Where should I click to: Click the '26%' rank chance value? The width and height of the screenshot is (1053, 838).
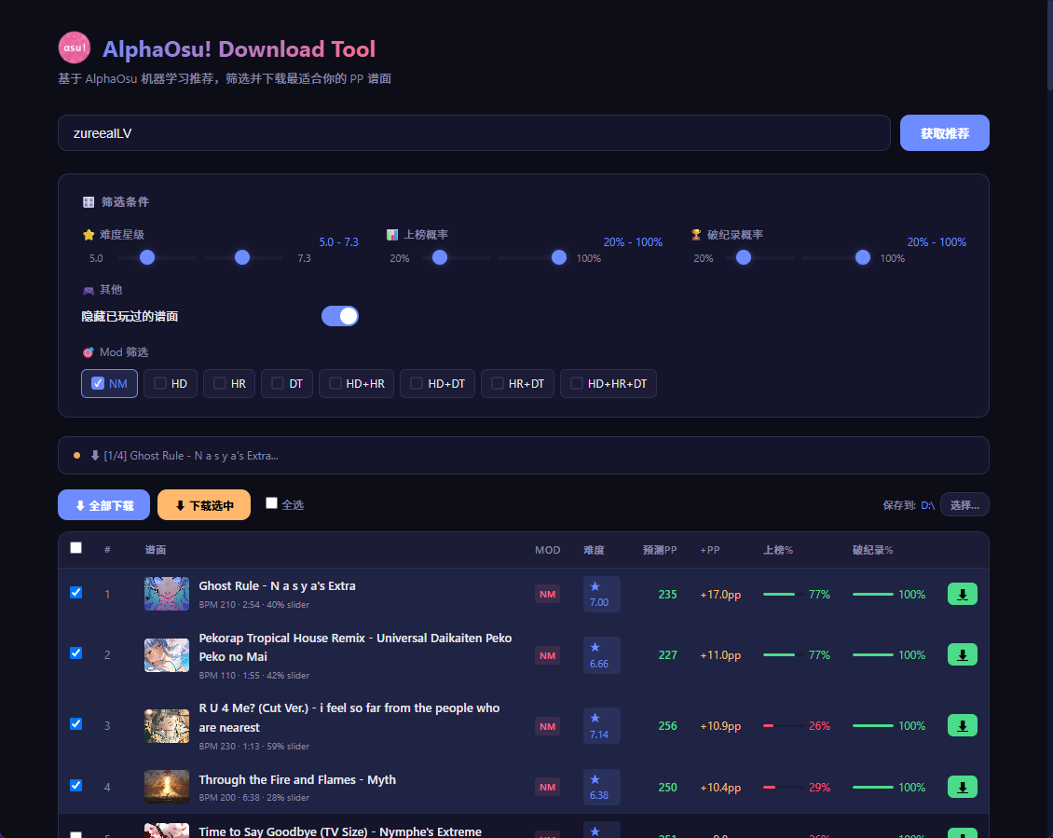[819, 726]
